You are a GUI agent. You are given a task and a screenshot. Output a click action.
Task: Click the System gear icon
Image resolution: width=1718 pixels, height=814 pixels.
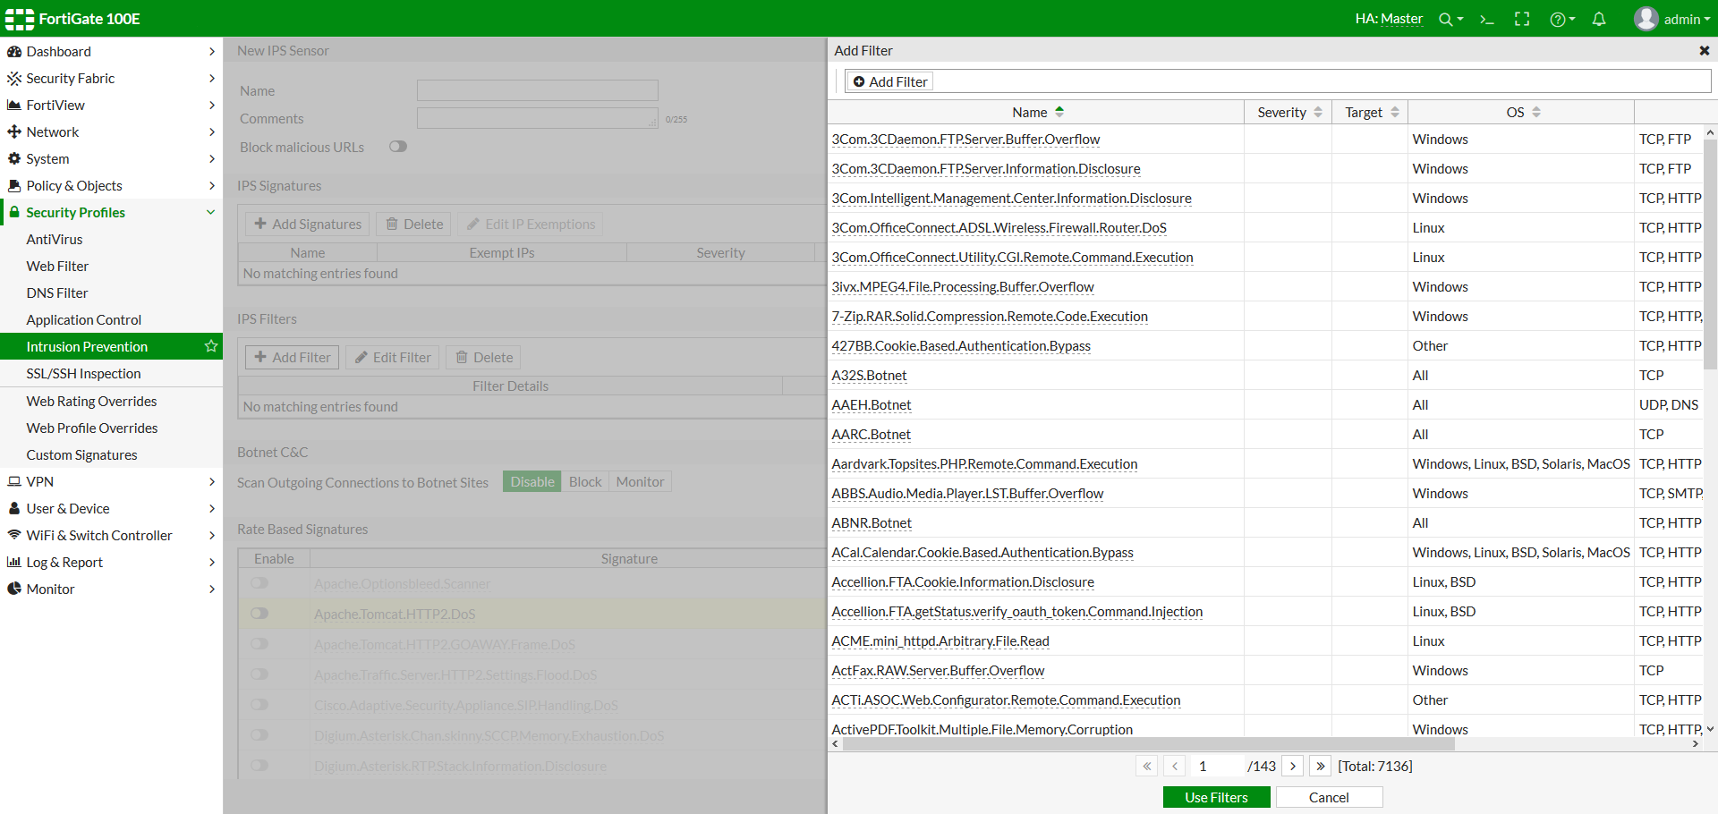click(x=14, y=159)
